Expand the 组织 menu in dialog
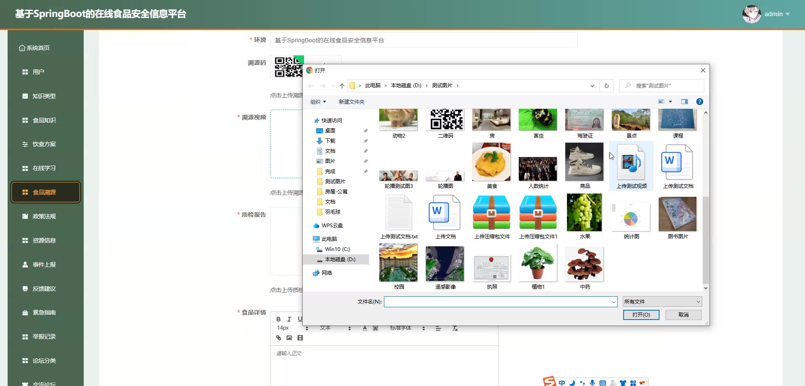Image resolution: width=805 pixels, height=386 pixels. coord(318,102)
